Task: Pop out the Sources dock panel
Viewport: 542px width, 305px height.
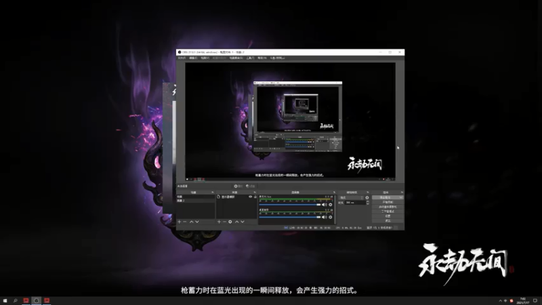Action: click(255, 192)
